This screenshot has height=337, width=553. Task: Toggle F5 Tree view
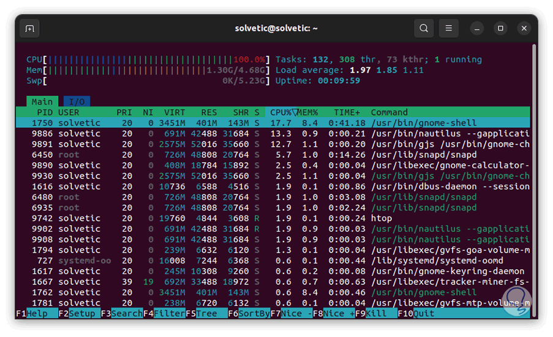pos(206,313)
